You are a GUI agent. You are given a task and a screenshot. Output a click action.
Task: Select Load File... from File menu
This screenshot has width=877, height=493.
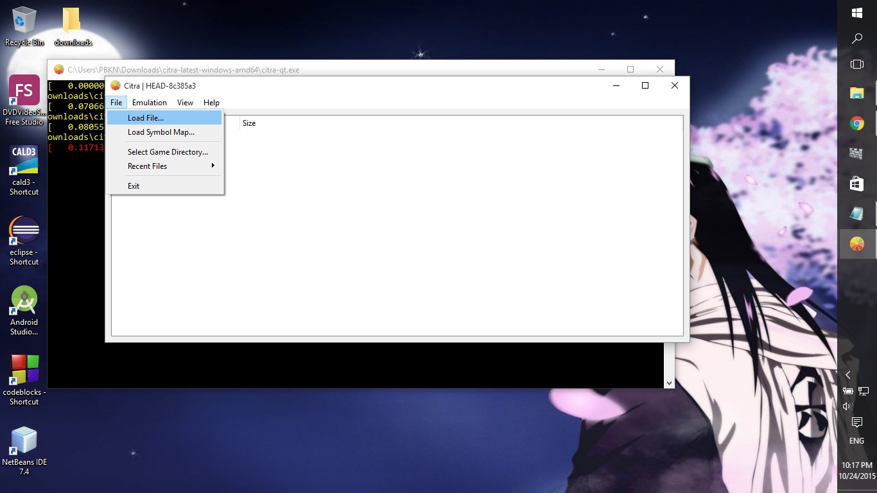(146, 118)
